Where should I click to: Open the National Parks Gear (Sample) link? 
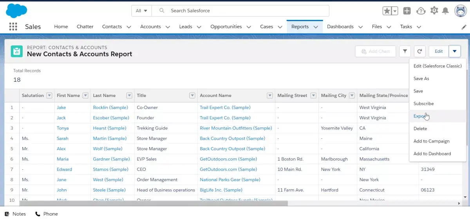click(x=230, y=180)
